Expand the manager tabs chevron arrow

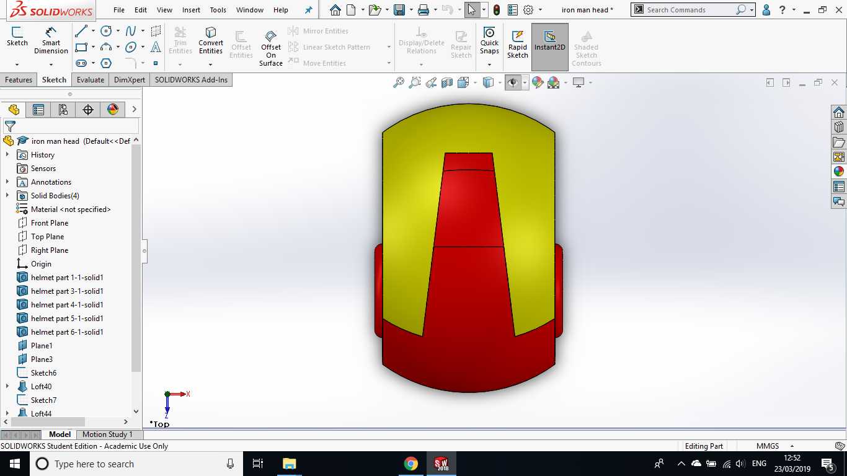[135, 110]
